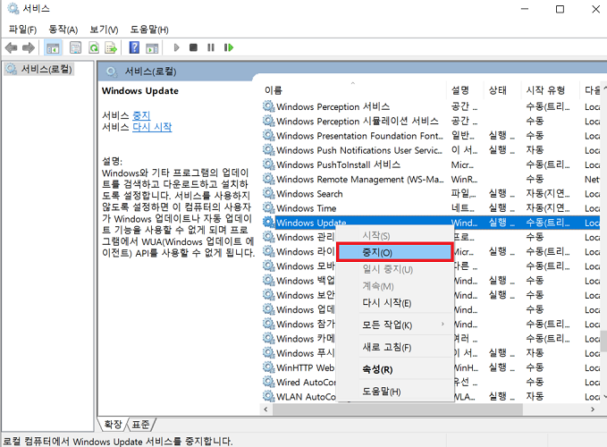The height and width of the screenshot is (447, 607).
Task: Toggle the action pane toolbar icon
Action: (152, 48)
